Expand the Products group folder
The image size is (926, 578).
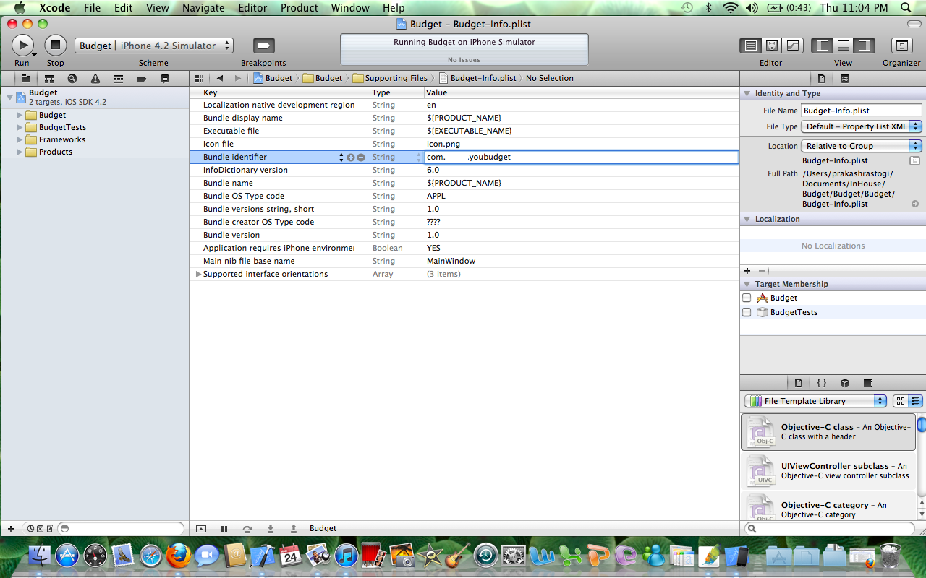(20, 152)
